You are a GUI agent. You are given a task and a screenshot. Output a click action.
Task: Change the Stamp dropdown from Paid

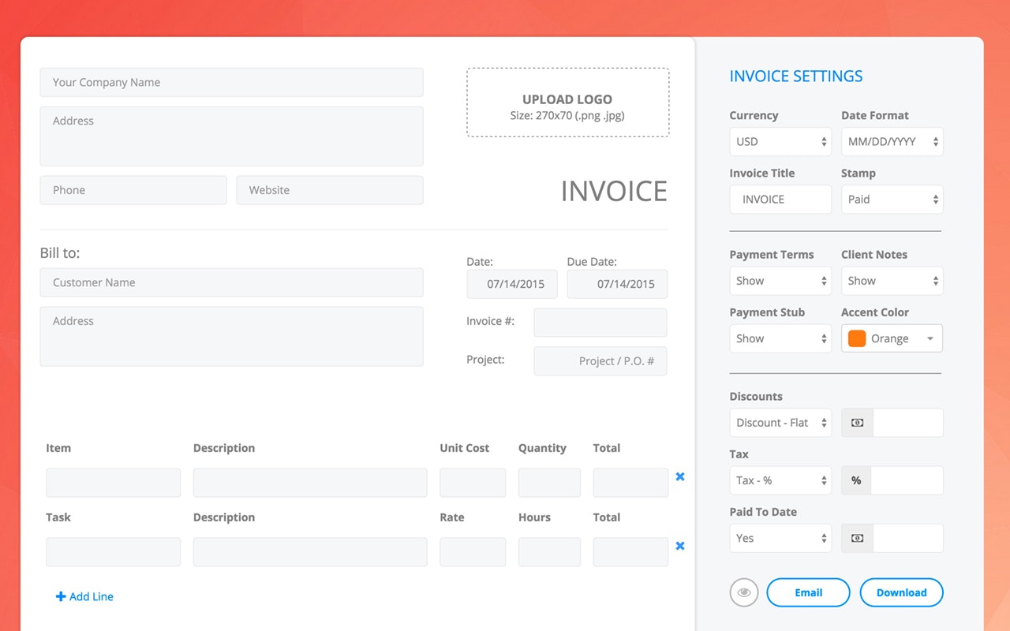(892, 199)
